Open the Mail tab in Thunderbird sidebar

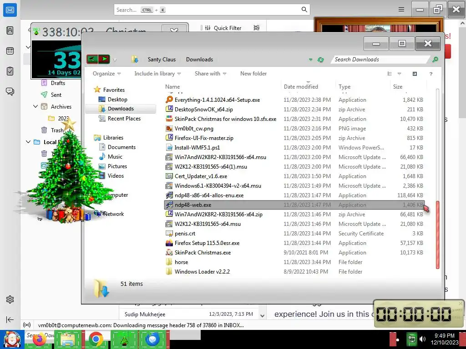10,10
